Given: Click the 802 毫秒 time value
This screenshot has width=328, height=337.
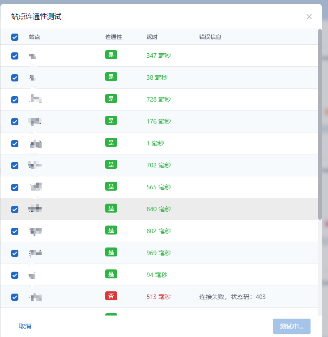Looking at the screenshot, I should [x=158, y=231].
